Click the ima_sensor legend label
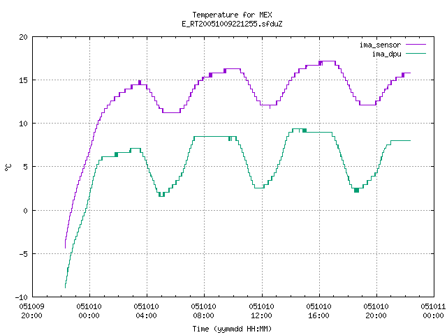This screenshot has height=335, width=447. click(x=380, y=45)
